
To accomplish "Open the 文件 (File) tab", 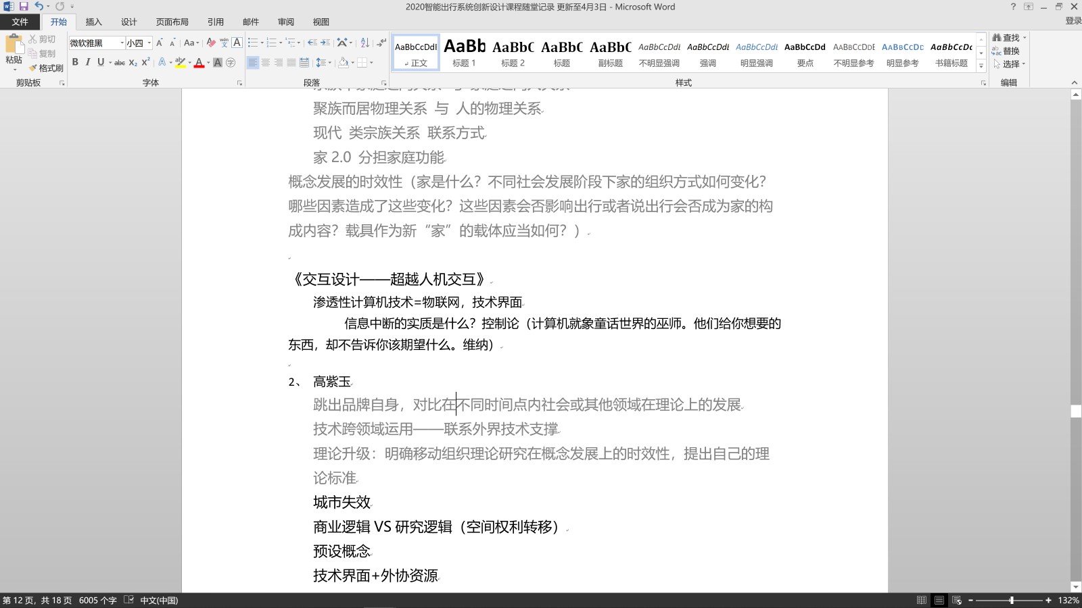I will tap(20, 22).
